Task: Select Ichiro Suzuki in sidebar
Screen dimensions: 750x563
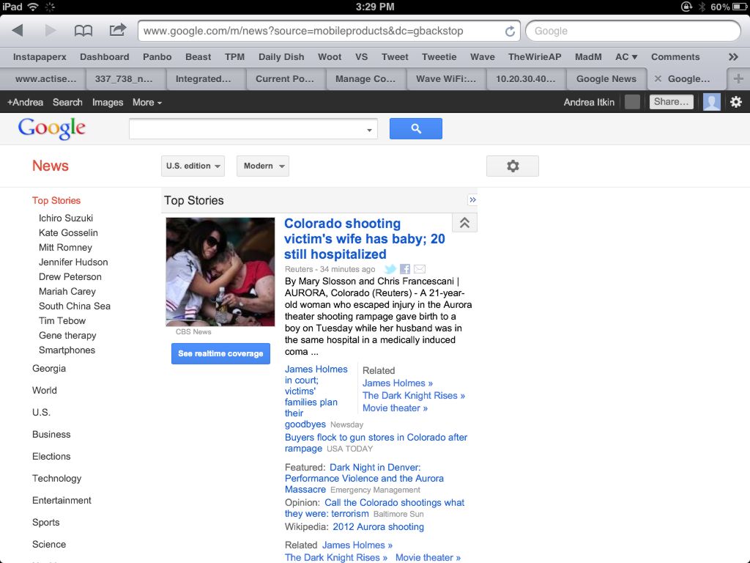Action: pos(66,218)
